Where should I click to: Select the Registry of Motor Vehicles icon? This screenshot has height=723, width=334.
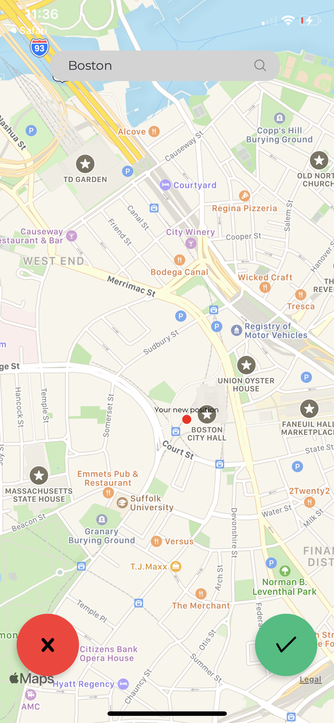click(237, 330)
